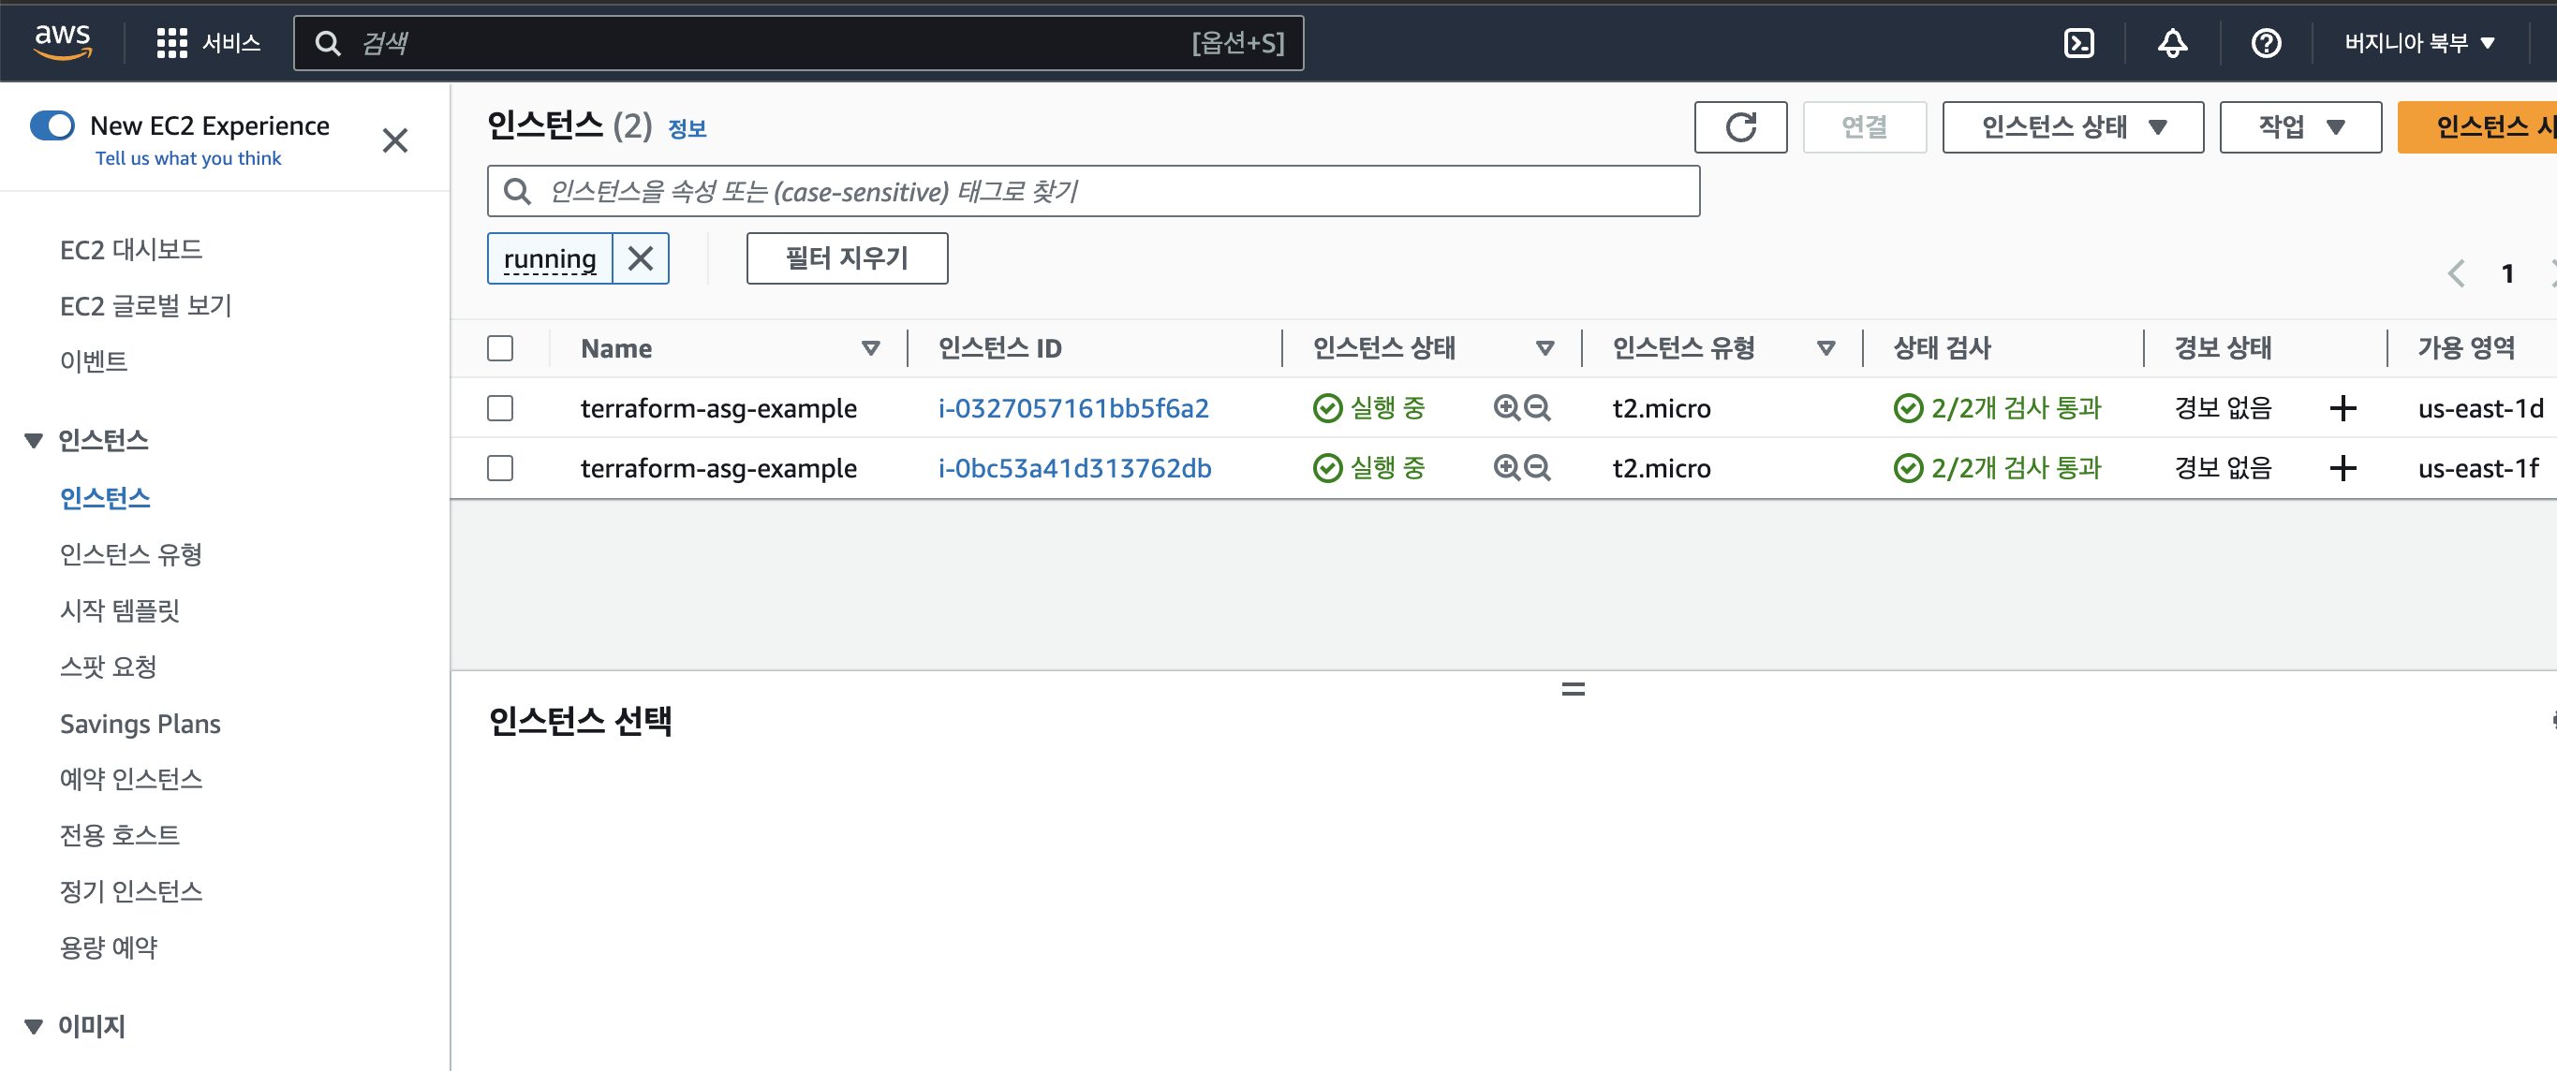2557x1071 pixels.
Task: Open 예약 인스턴스 in sidebar
Action: click(x=131, y=779)
